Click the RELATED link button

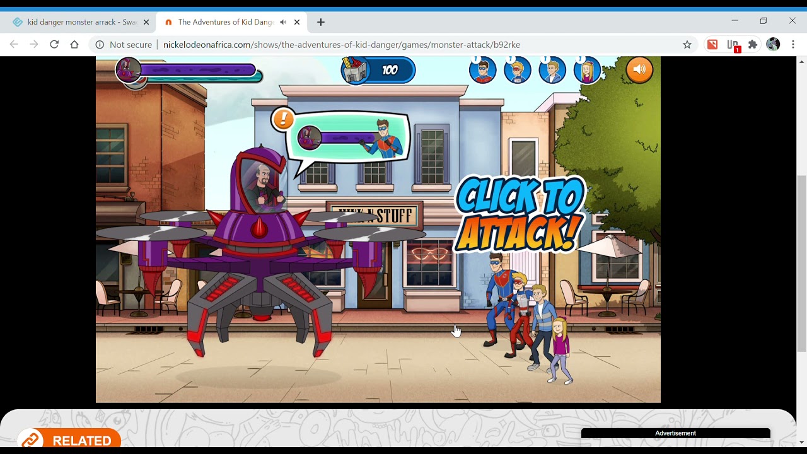(x=69, y=439)
